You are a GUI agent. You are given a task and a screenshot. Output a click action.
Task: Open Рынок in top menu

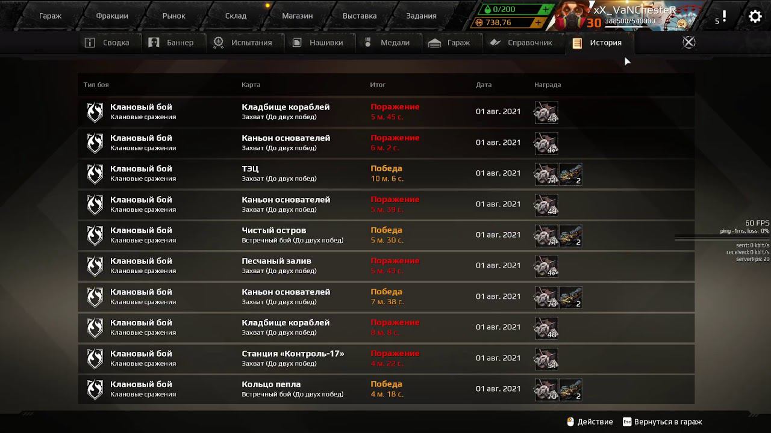174,16
